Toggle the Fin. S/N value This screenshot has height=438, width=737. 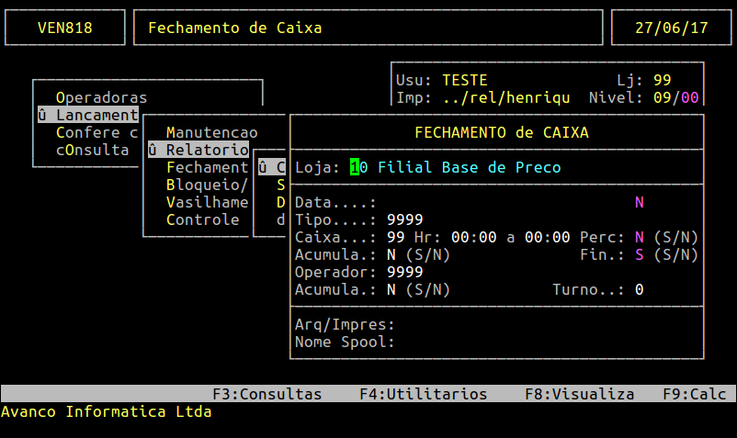[639, 254]
